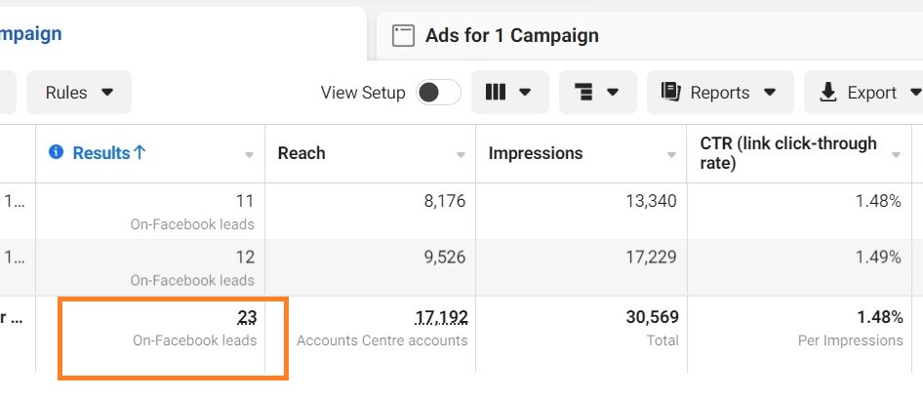The image size is (923, 400).
Task: Click the total 23 results value
Action: (x=246, y=317)
